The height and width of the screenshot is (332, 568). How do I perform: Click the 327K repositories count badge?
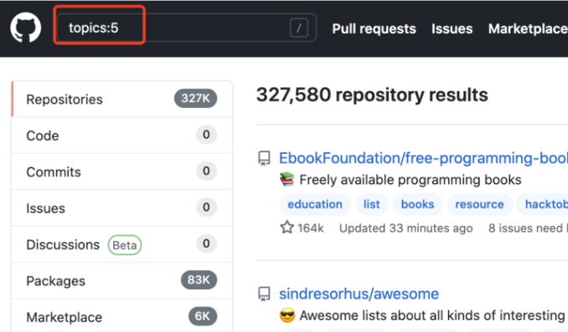tap(195, 99)
